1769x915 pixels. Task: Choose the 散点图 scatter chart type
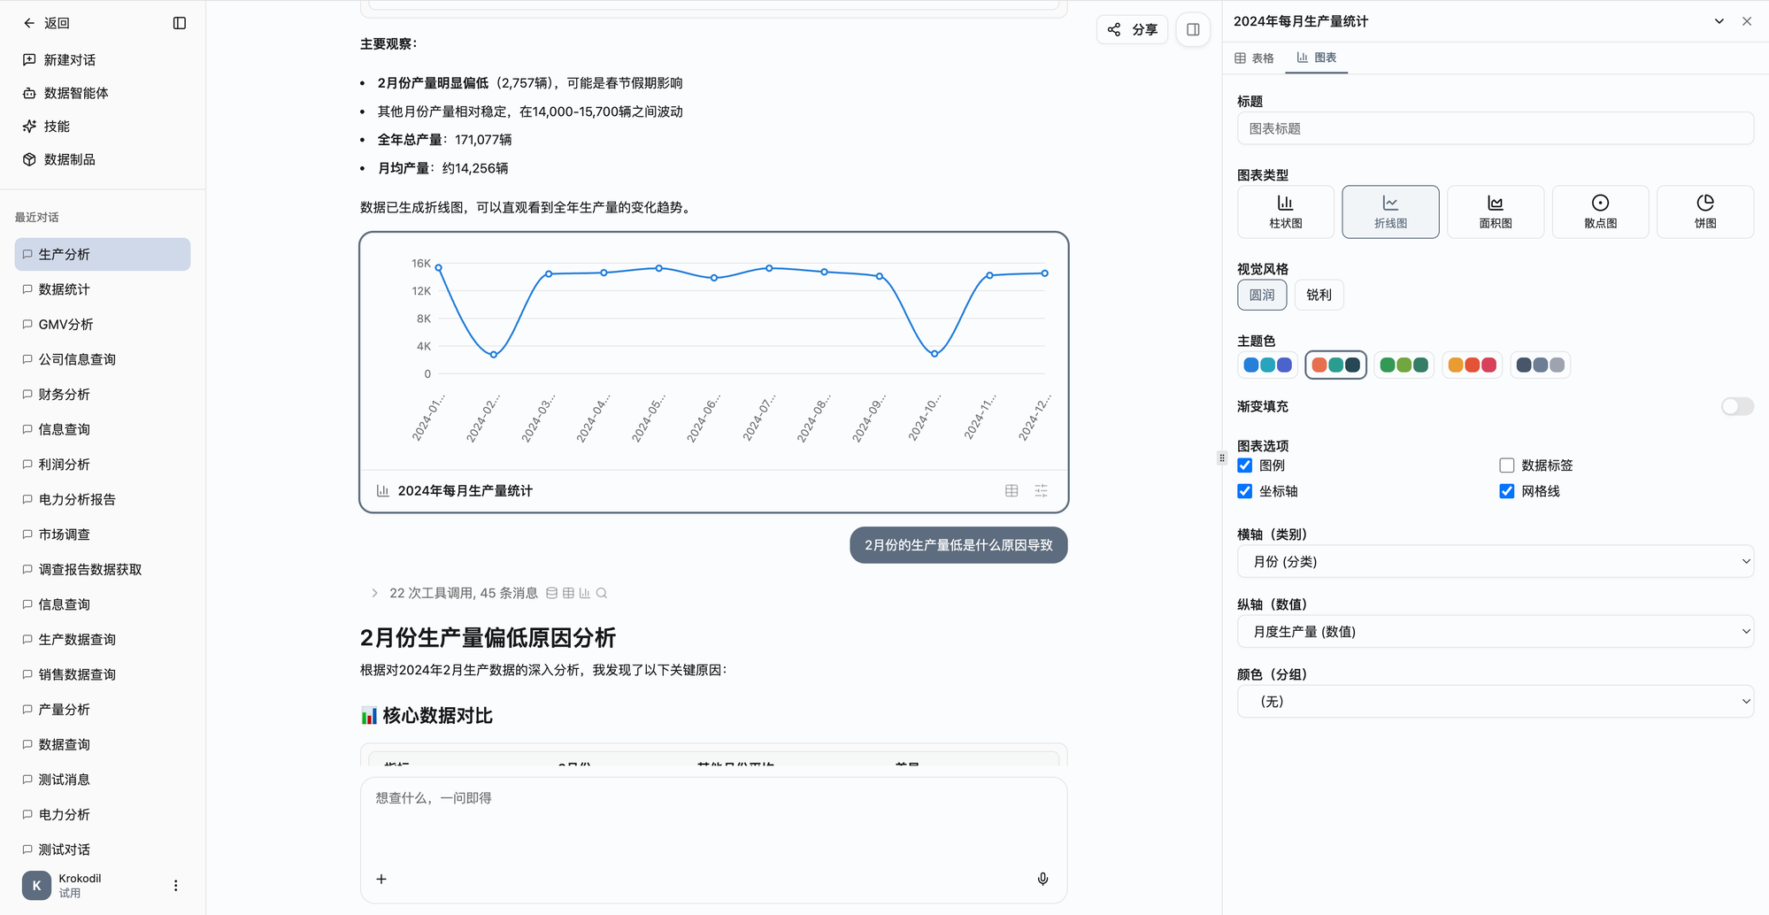coord(1600,211)
